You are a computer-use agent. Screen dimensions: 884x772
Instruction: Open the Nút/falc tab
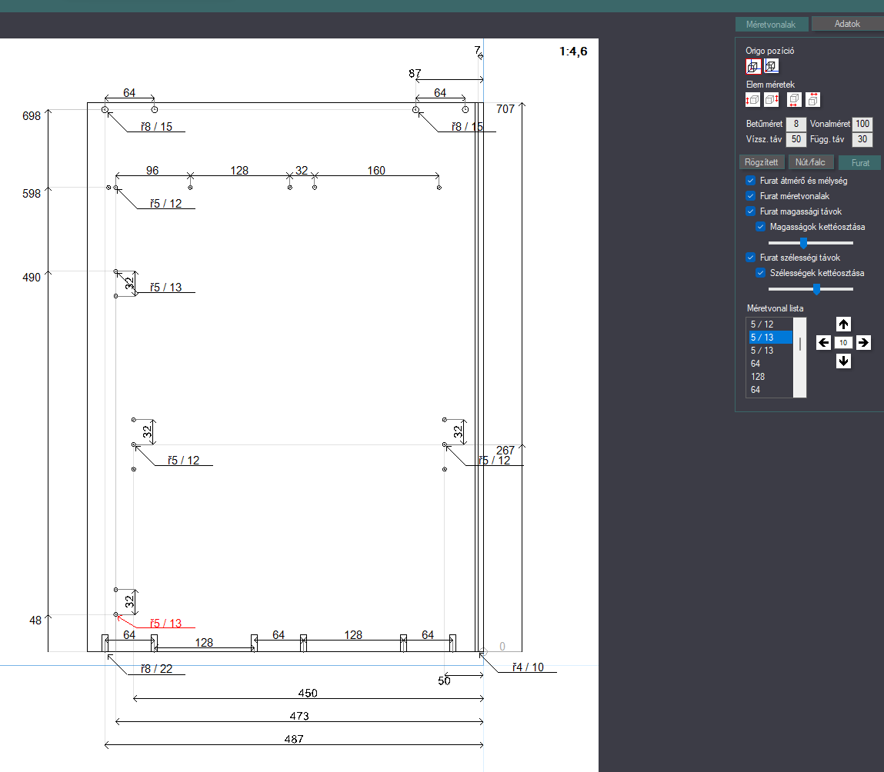click(x=810, y=162)
